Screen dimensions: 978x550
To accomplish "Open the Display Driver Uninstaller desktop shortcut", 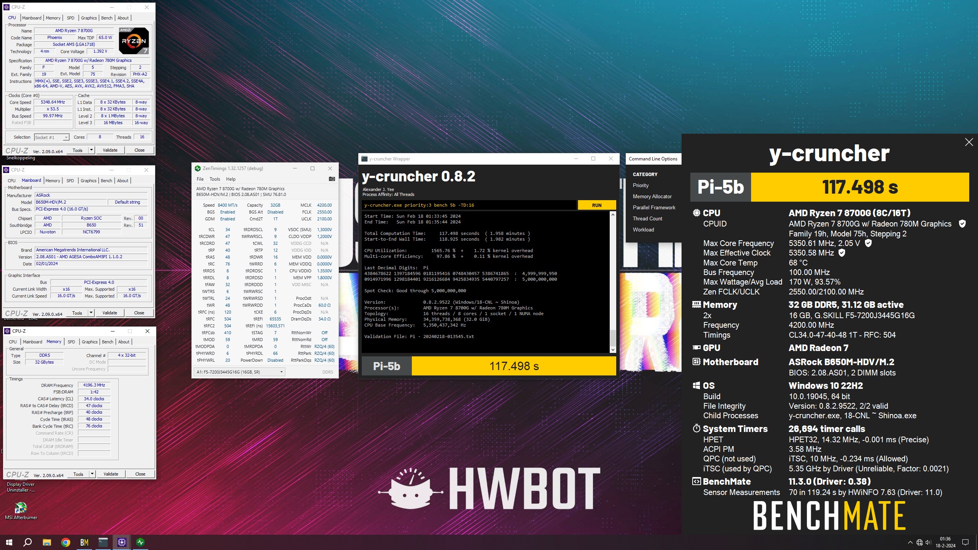I will [21, 487].
